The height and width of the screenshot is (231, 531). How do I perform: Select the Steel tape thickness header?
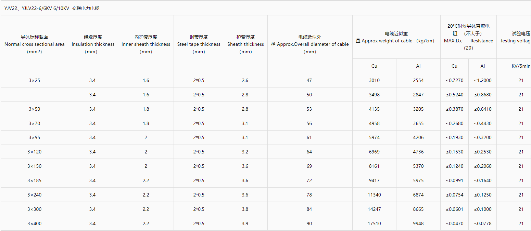[199, 44]
